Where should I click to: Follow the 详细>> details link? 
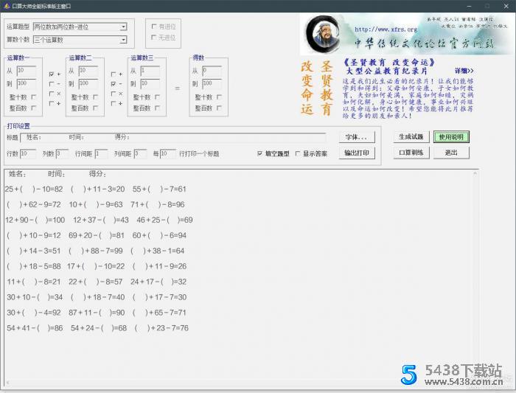[464, 71]
